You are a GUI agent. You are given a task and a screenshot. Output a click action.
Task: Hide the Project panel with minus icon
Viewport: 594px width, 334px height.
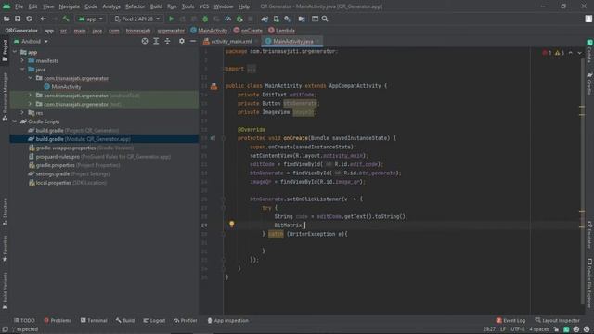tap(193, 41)
